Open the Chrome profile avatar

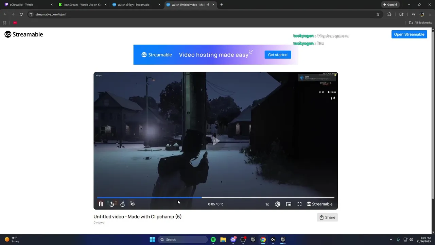point(422,14)
